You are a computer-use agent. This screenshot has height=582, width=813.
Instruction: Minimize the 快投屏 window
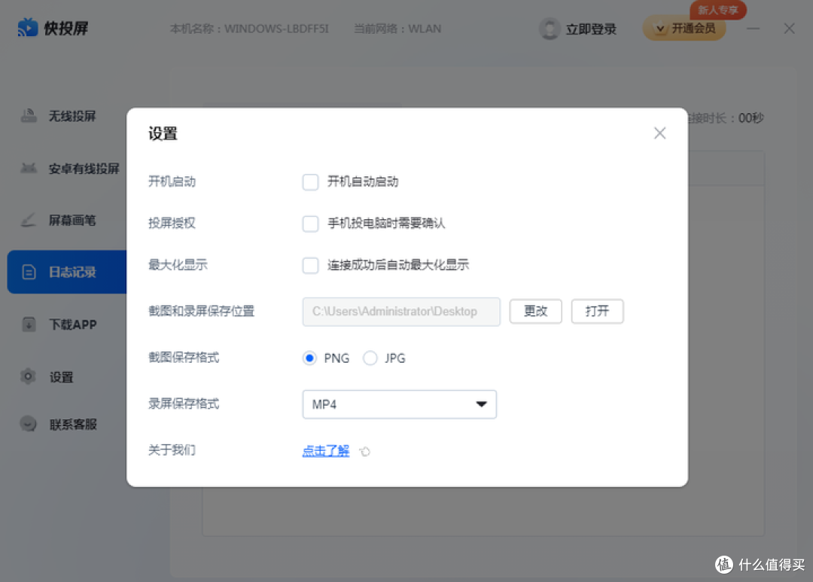coord(754,28)
